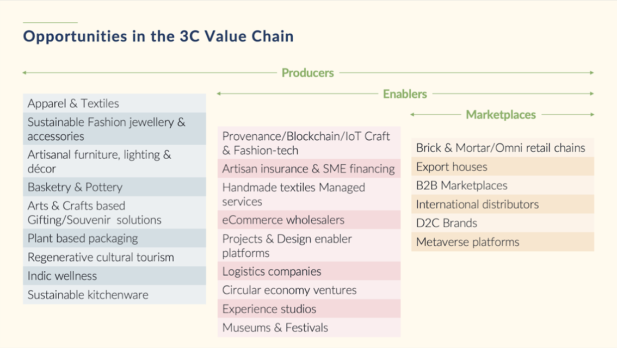Select the B2B Marketplaces row
This screenshot has width=617, height=348.
tap(503, 185)
